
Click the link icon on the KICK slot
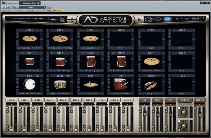(37, 76)
